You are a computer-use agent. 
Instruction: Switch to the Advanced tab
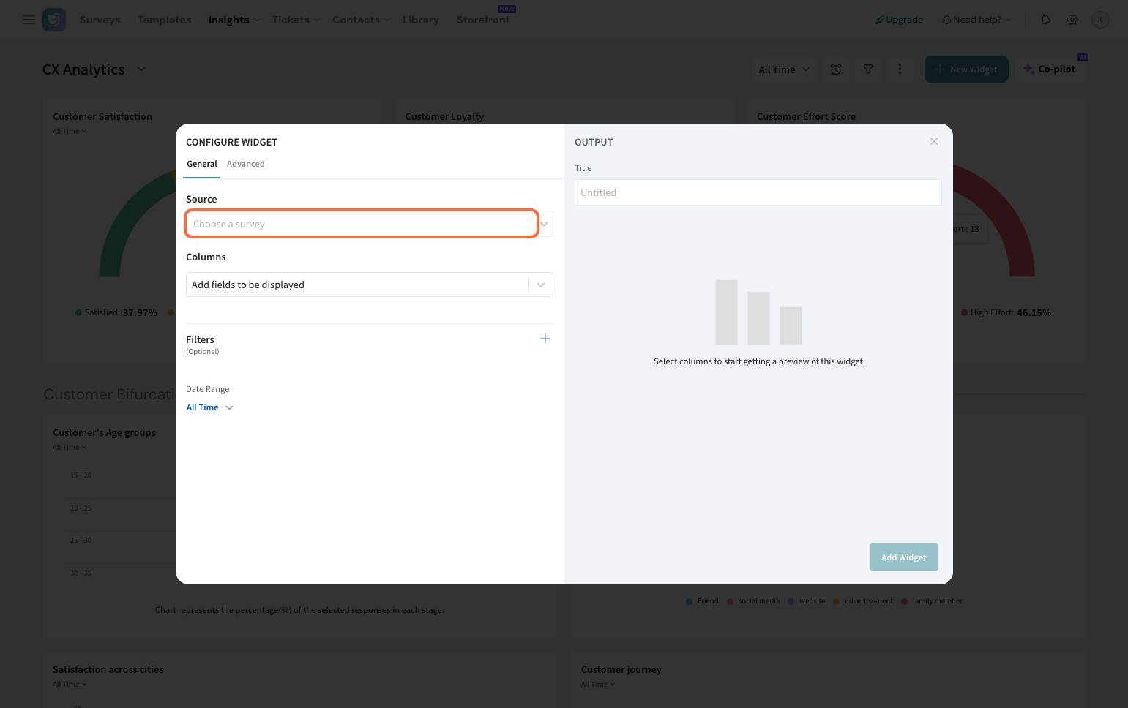[x=245, y=164]
